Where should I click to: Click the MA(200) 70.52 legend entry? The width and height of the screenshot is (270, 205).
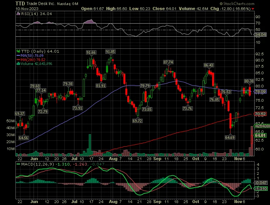tap(31, 60)
